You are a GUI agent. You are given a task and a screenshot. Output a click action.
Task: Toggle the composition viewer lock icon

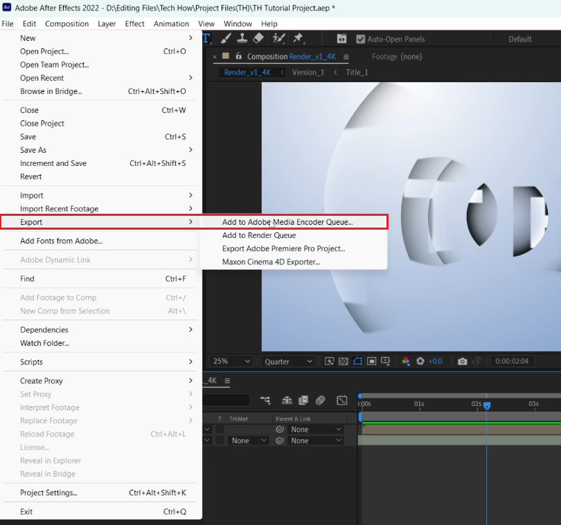tap(239, 56)
